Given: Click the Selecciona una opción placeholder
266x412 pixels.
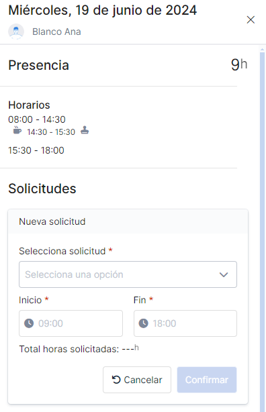Looking at the screenshot, I should point(74,274).
